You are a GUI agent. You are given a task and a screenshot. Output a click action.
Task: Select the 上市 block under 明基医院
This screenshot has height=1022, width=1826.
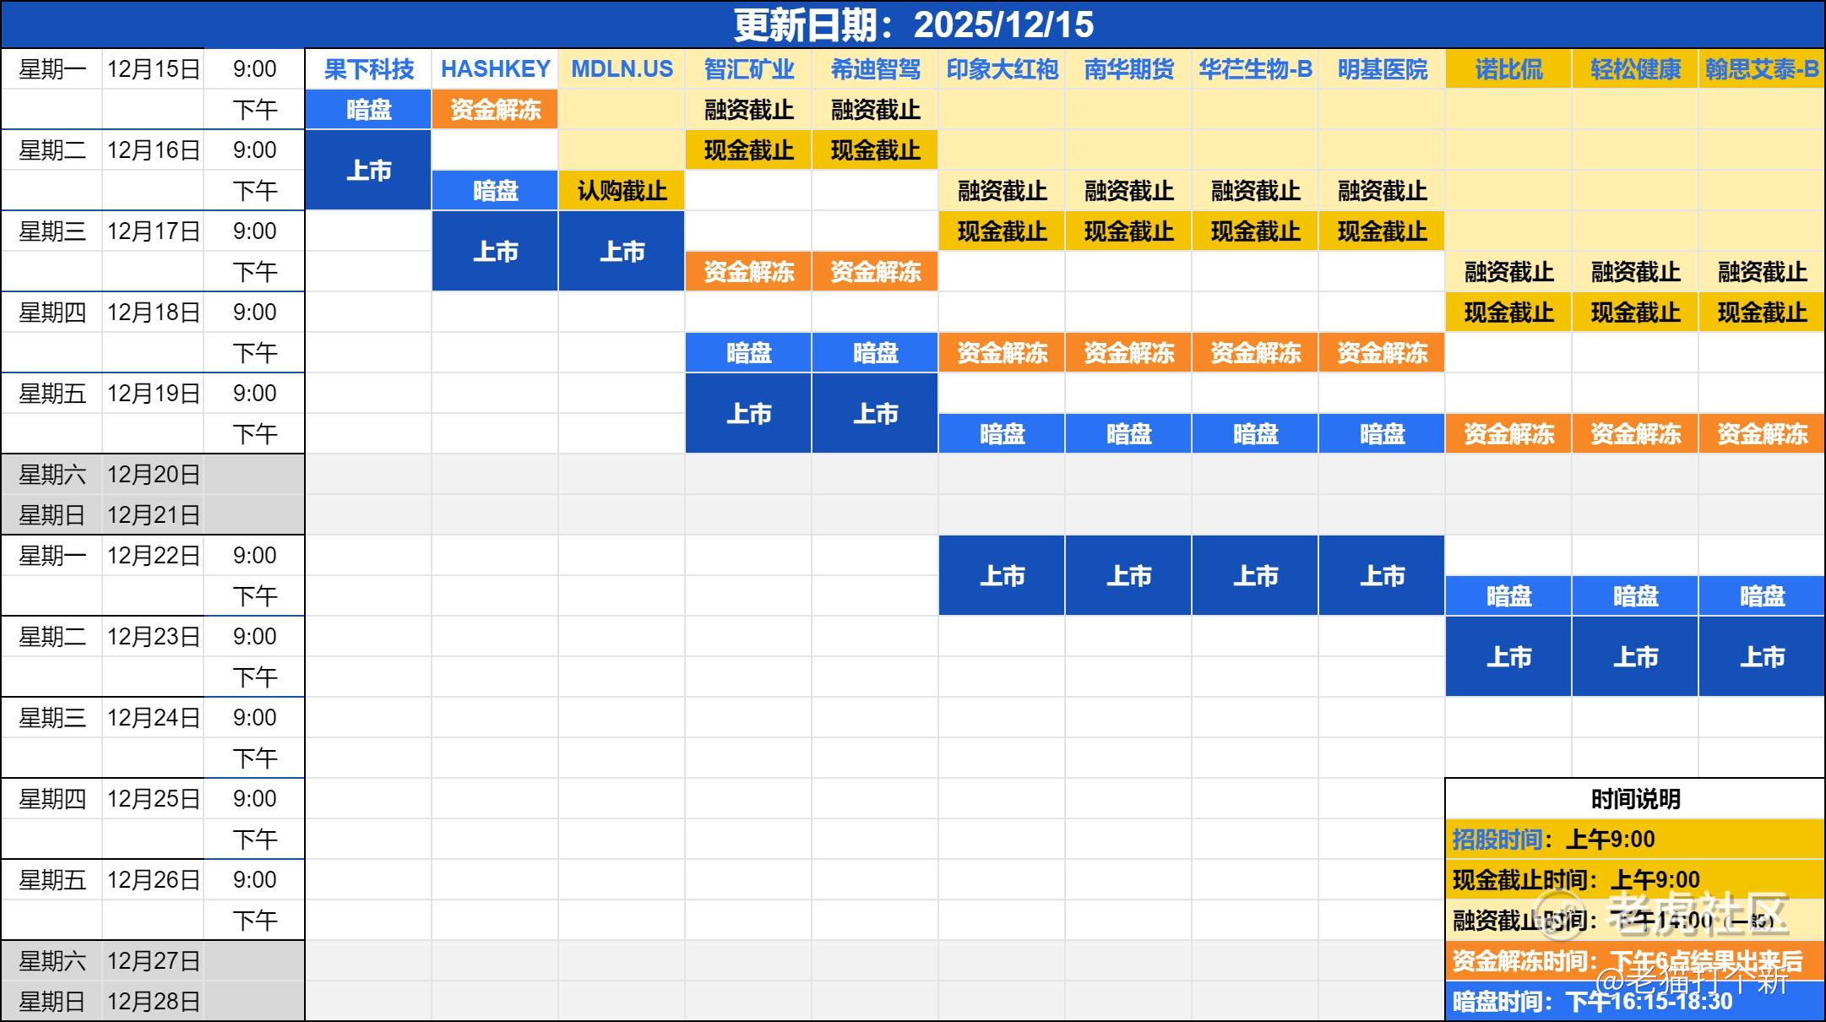pyautogui.click(x=1382, y=576)
